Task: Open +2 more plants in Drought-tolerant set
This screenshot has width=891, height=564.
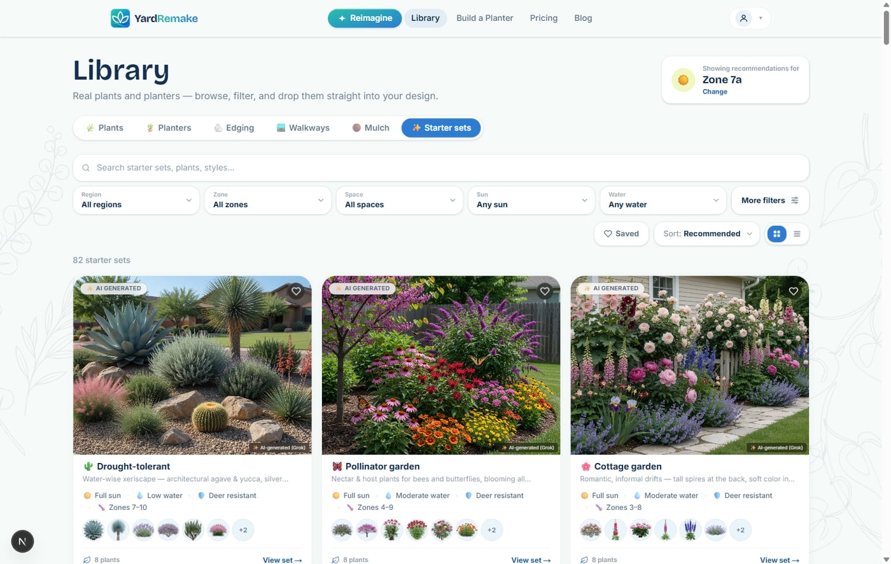Action: [x=243, y=530]
